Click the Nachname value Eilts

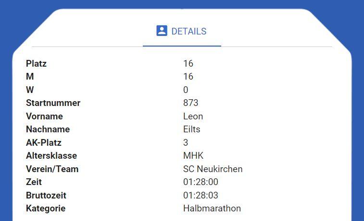click(x=191, y=129)
